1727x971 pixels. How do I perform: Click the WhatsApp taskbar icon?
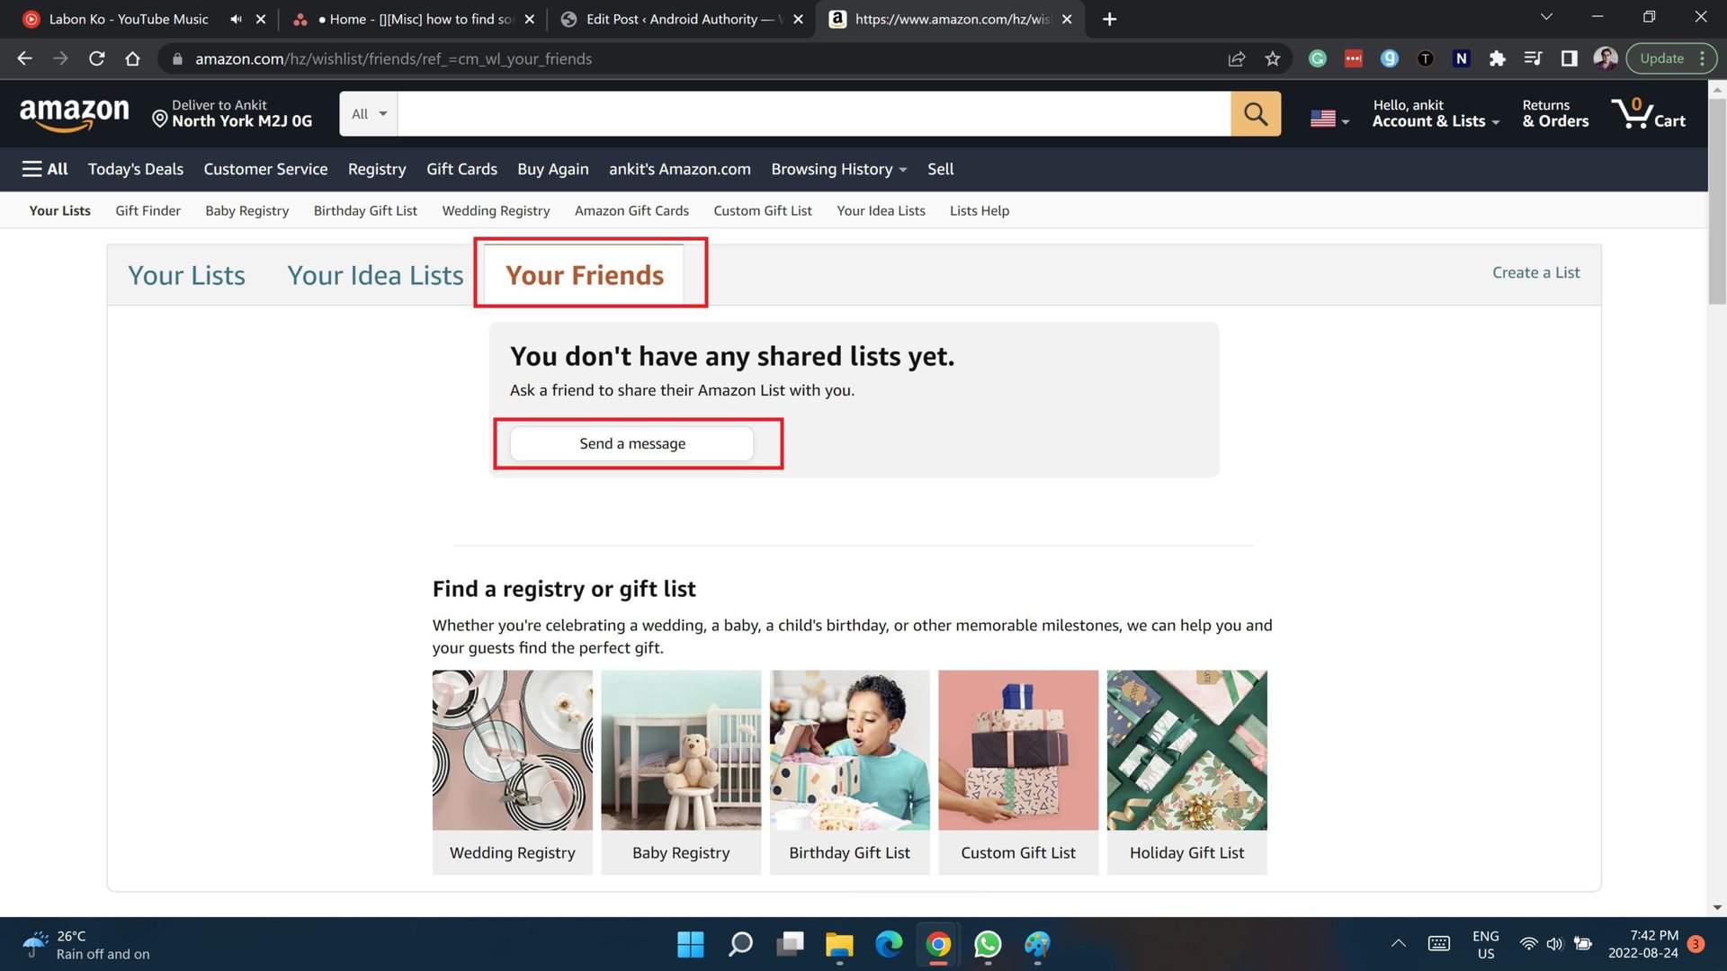(x=987, y=944)
